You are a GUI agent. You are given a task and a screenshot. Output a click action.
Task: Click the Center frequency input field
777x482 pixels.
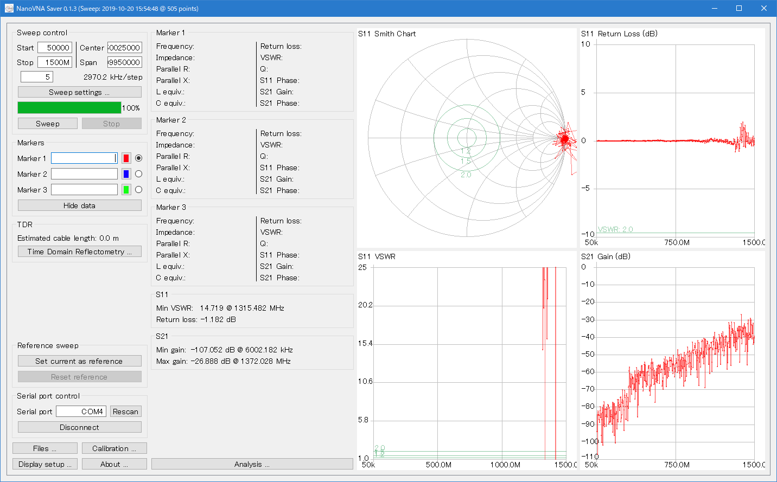[124, 48]
